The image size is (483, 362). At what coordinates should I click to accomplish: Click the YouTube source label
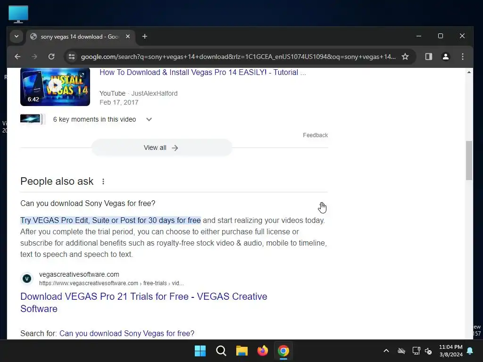[112, 93]
